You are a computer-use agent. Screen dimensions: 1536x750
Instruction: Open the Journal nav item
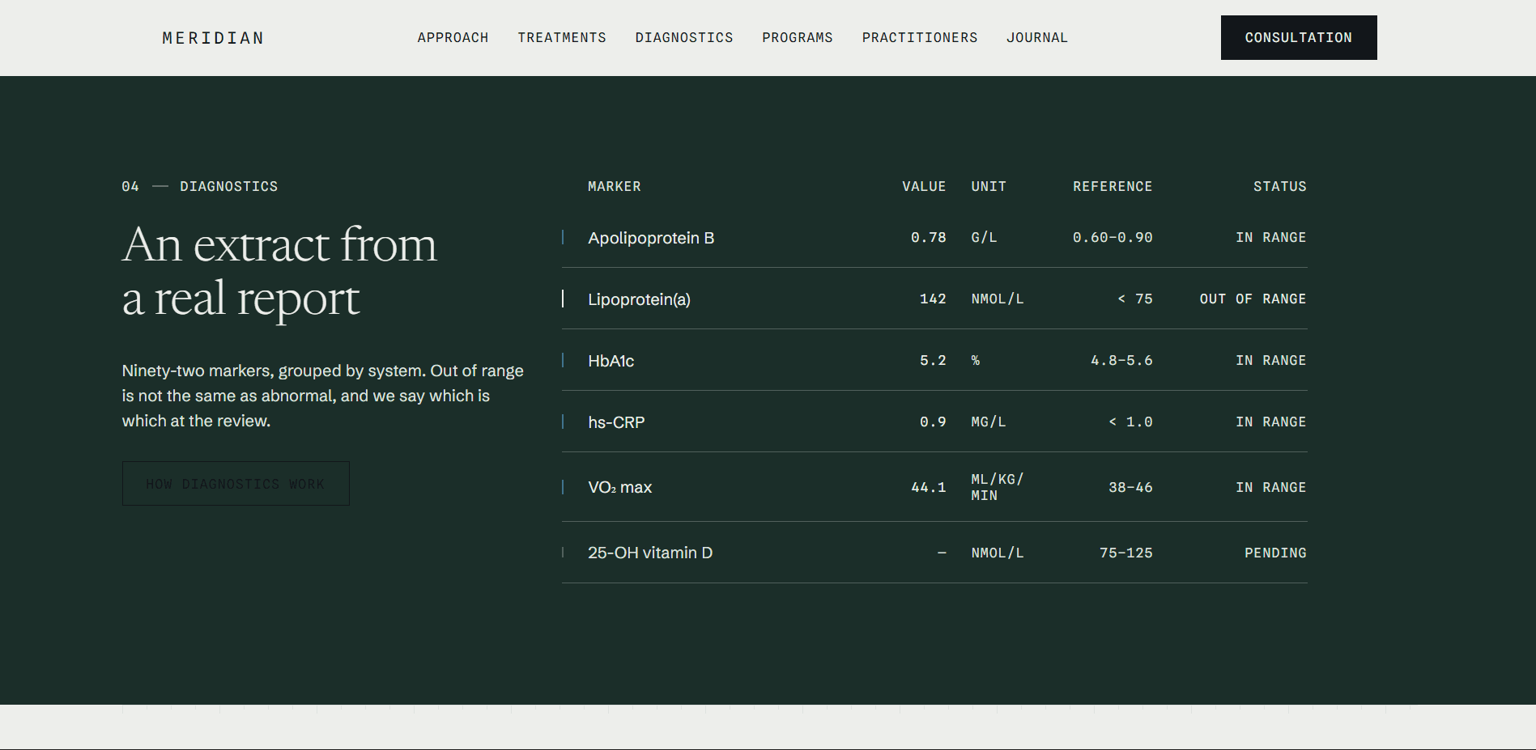click(x=1037, y=38)
